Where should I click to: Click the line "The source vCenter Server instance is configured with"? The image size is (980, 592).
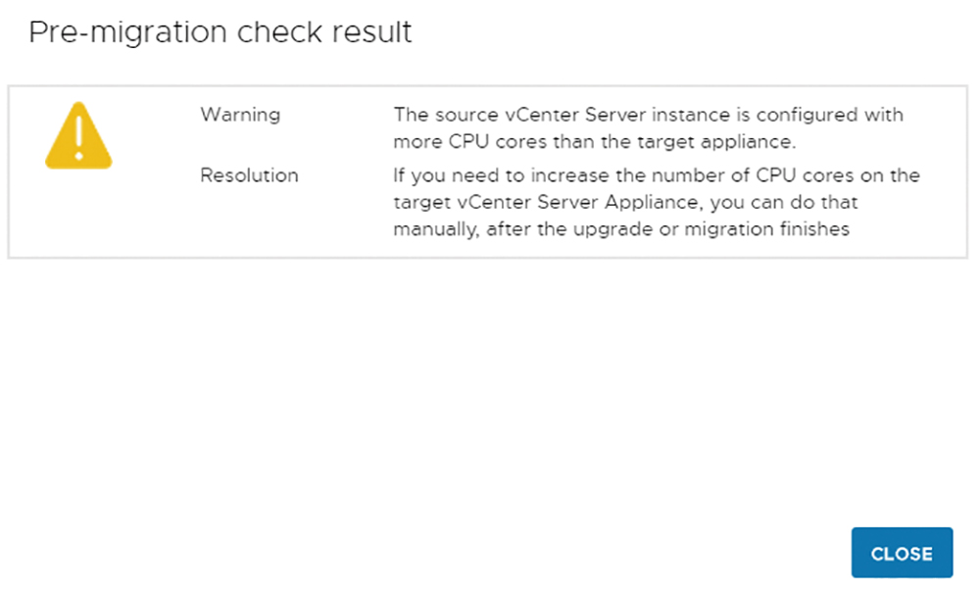(x=648, y=115)
